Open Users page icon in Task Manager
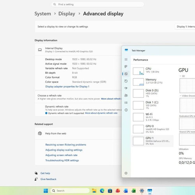This screenshot has width=195, height=195. (126, 96)
